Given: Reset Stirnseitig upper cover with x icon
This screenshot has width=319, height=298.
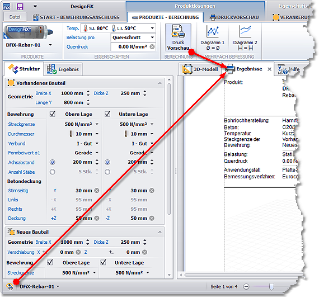Looking at the screenshot, I should [97, 191].
